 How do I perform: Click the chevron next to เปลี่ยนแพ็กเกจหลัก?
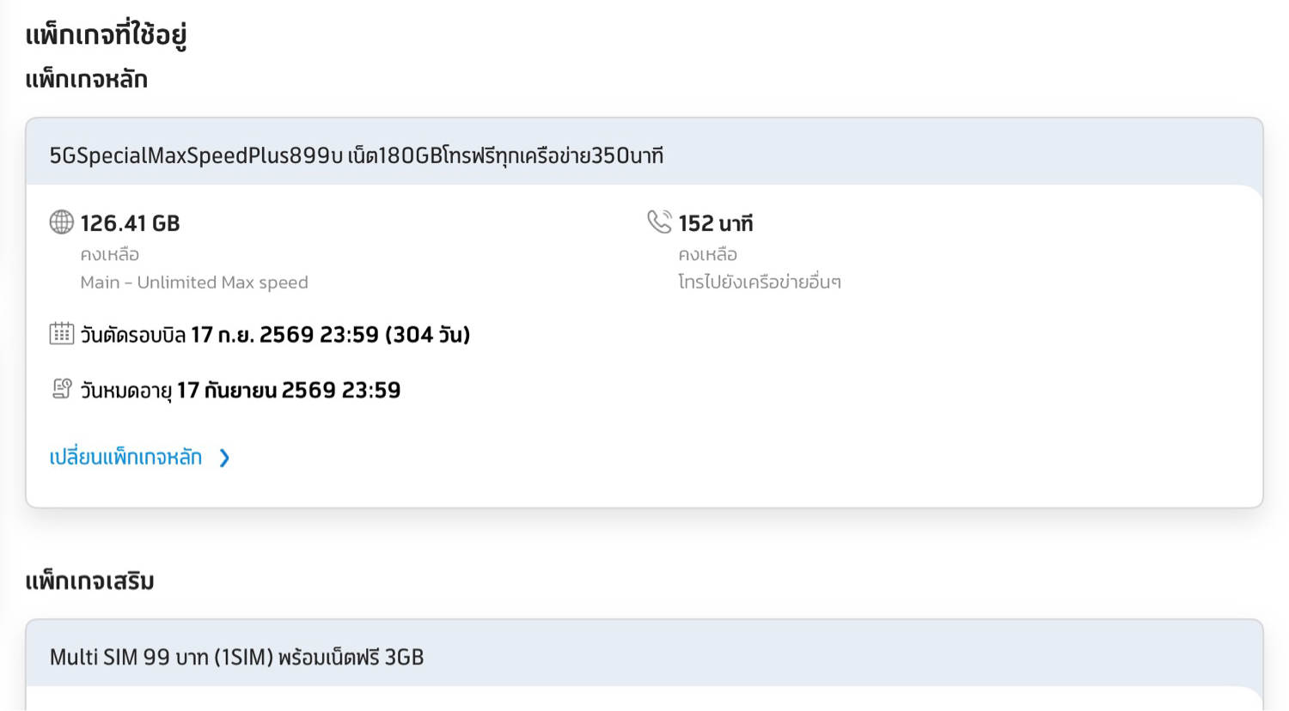tap(224, 459)
